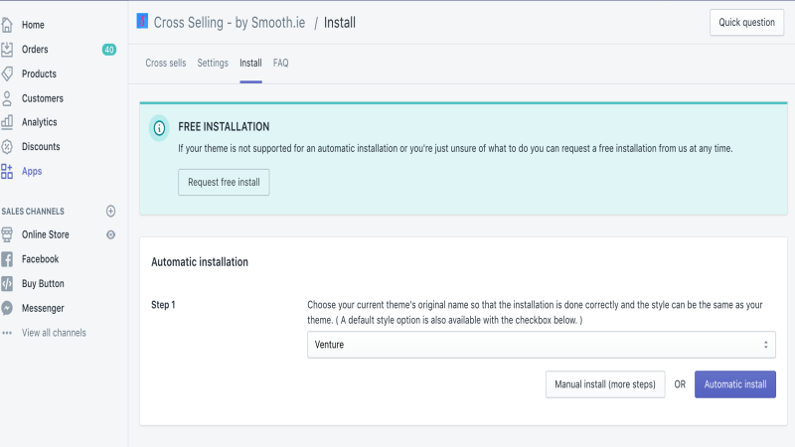View Online Store using the eye icon
The height and width of the screenshot is (447, 795).
coord(110,234)
